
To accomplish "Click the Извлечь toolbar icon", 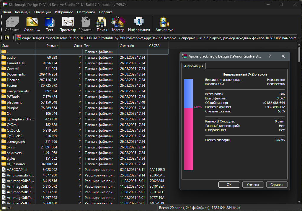I will (x=32, y=22).
